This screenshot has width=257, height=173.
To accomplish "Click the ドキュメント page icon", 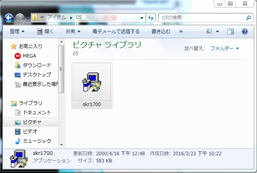I will (x=18, y=113).
